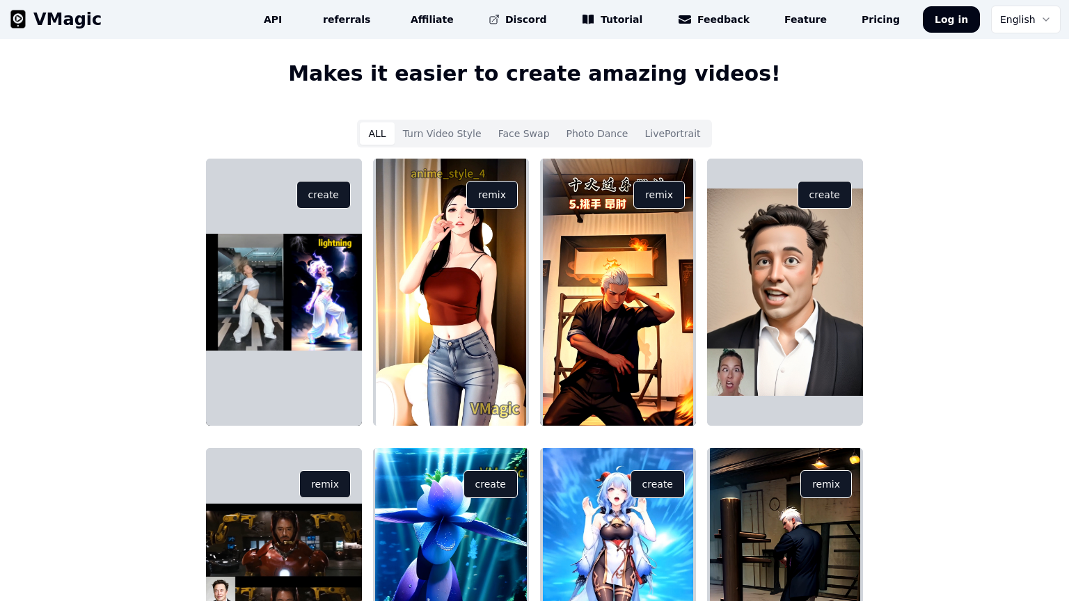Select the LivePortrait tab
The width and height of the screenshot is (1069, 601).
(672, 134)
